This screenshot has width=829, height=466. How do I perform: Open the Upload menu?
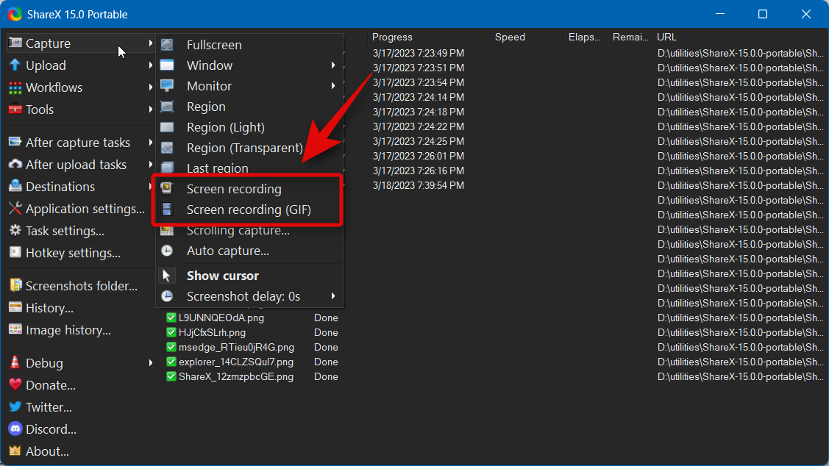tap(46, 65)
